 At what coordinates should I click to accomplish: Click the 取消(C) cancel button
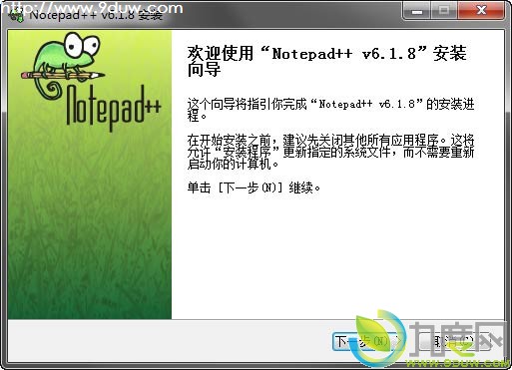[455, 341]
